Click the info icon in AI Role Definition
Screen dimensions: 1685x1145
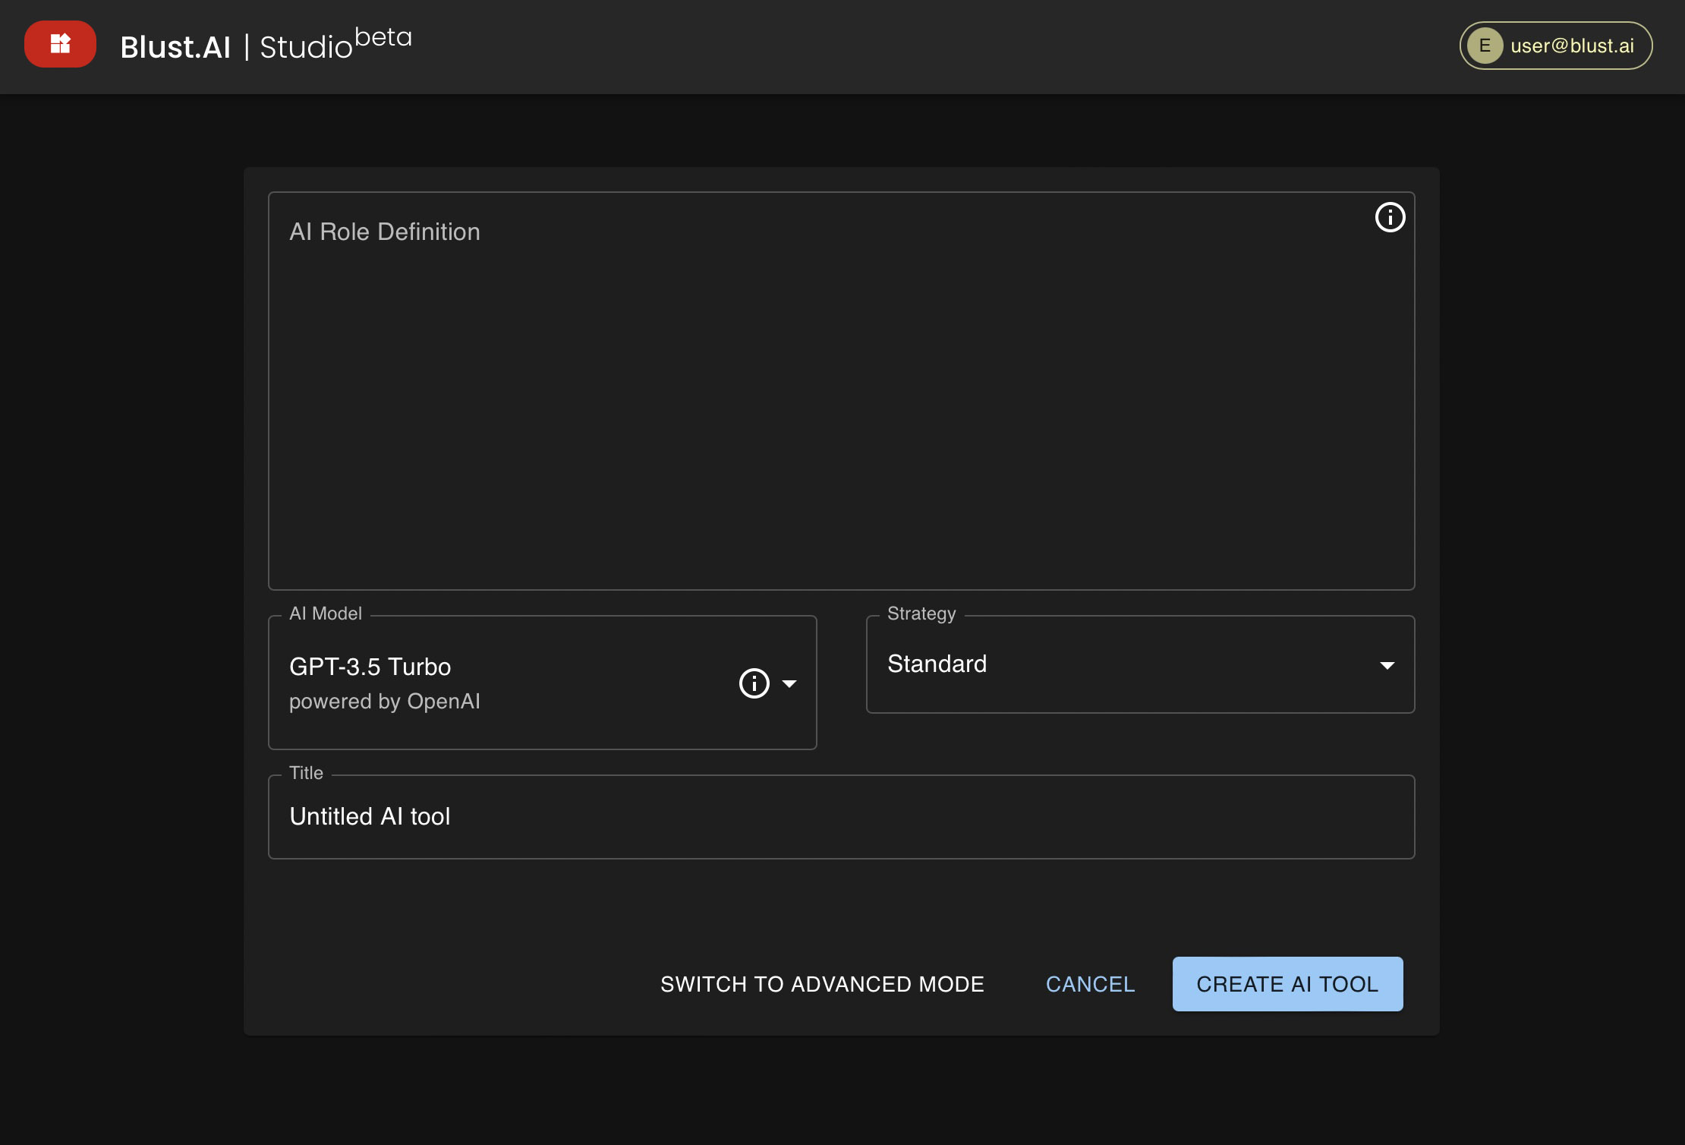(1390, 218)
